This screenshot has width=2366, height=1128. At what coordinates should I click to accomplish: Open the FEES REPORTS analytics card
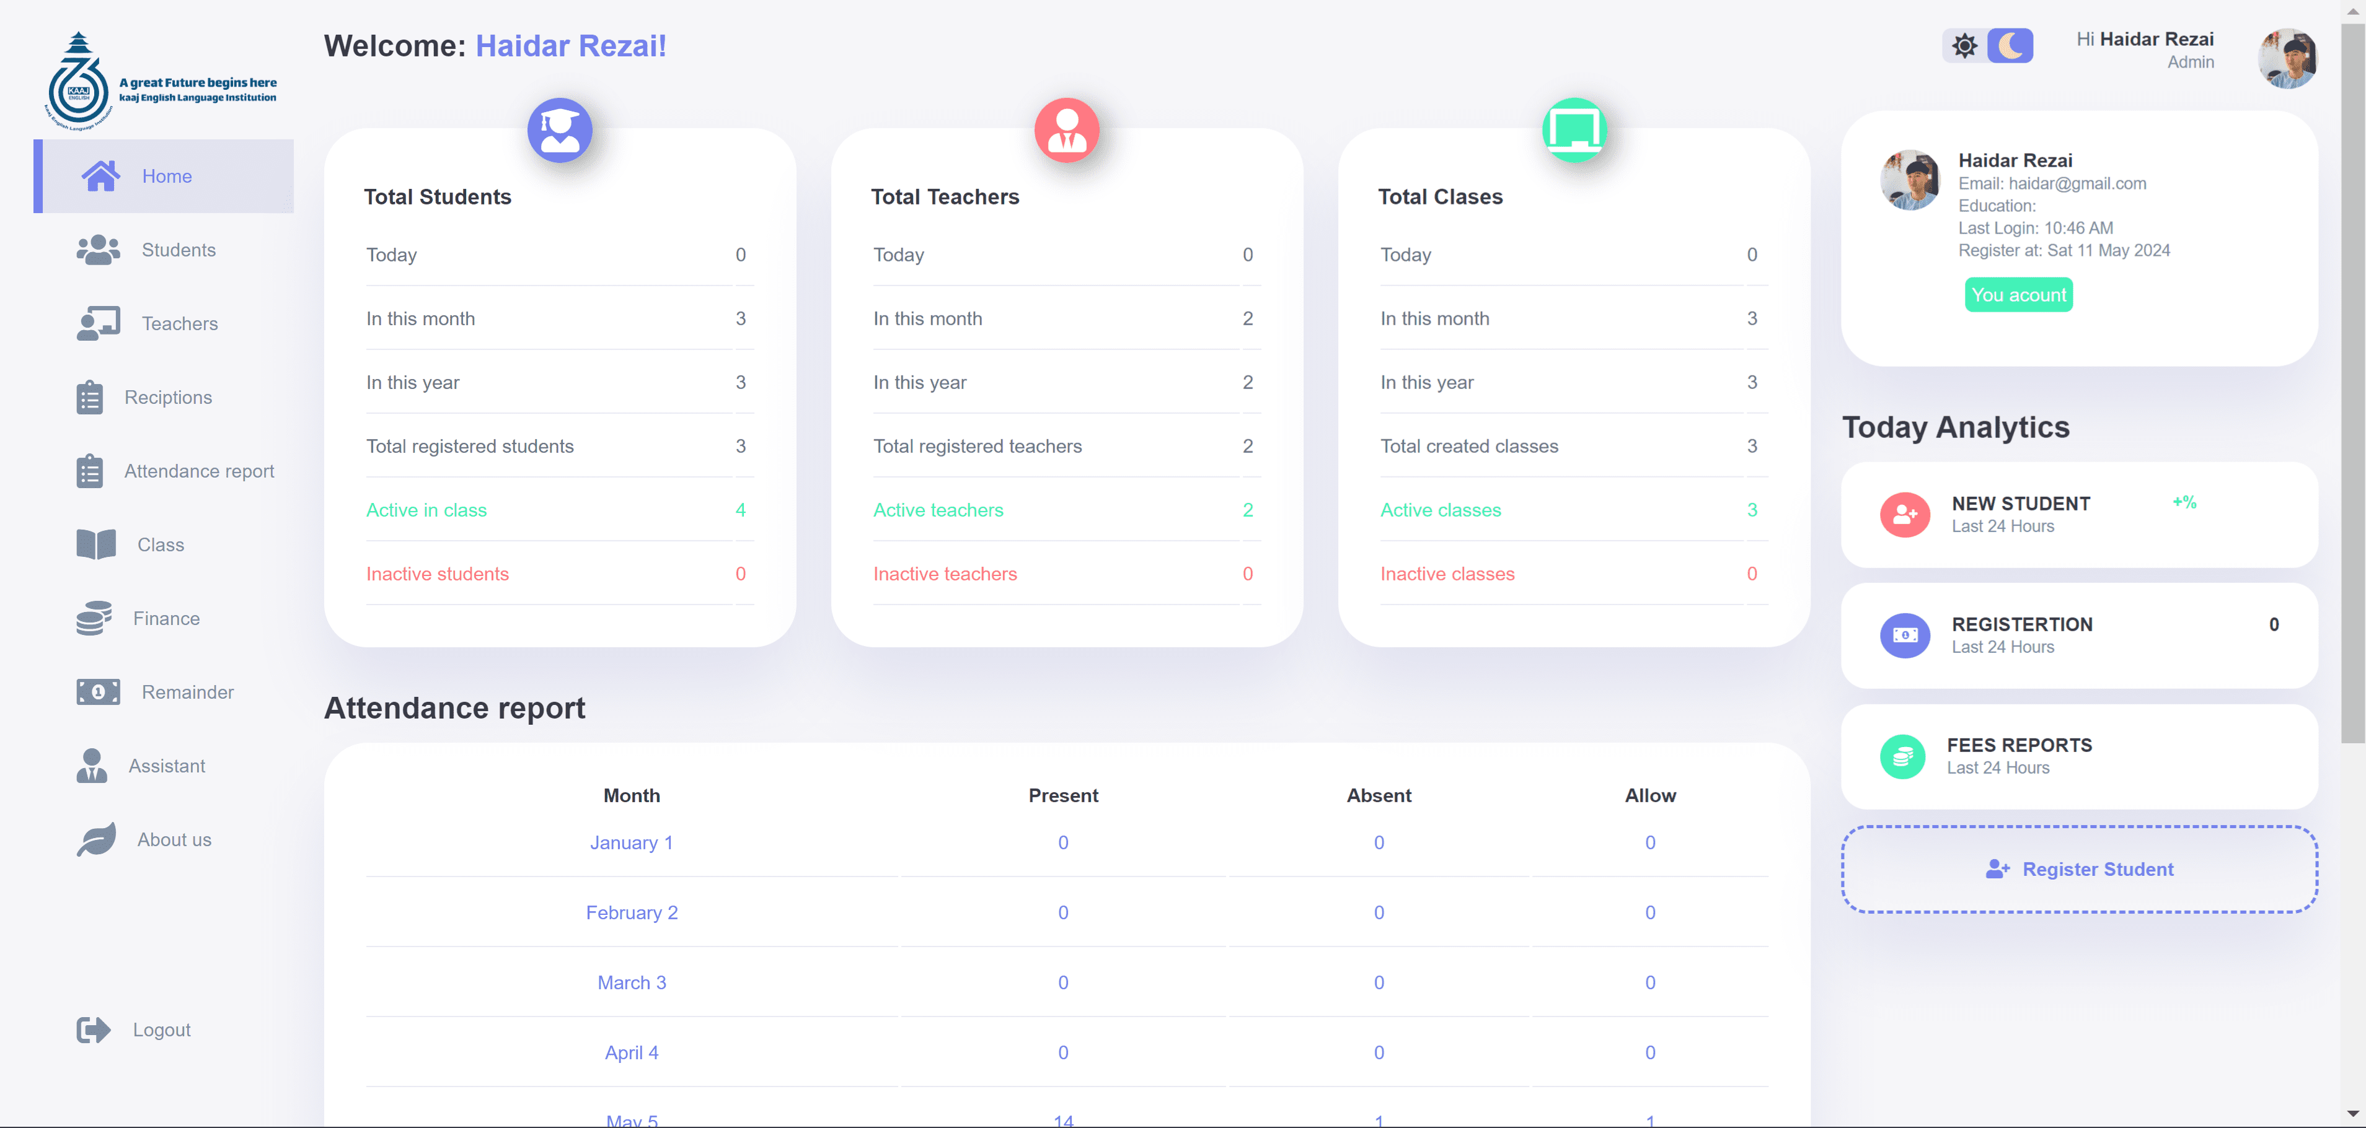2078,756
